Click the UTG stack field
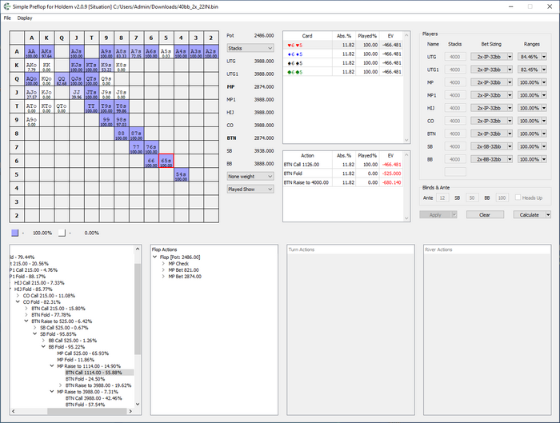 coord(455,57)
